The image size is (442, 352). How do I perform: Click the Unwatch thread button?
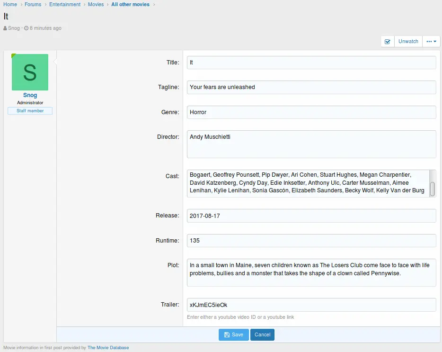click(x=408, y=42)
